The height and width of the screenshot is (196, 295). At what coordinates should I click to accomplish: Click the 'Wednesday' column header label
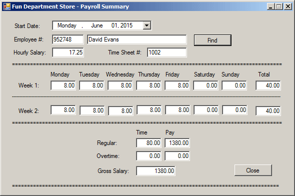120,74
